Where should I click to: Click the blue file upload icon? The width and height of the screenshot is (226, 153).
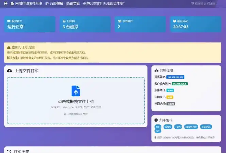76,91
